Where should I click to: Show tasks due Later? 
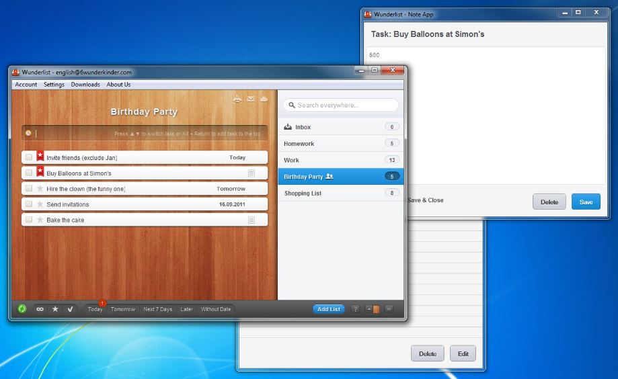tap(186, 309)
